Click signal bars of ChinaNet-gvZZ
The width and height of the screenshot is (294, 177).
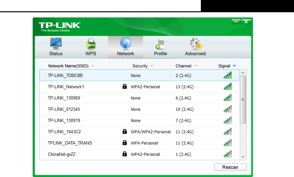pyautogui.click(x=228, y=154)
